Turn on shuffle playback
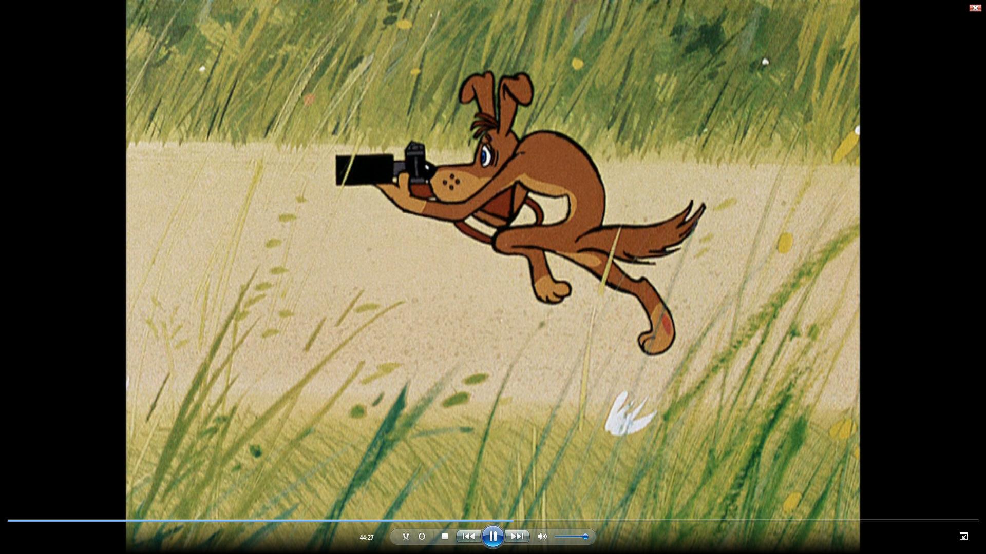Screen dimensions: 986x554 [x=406, y=537]
